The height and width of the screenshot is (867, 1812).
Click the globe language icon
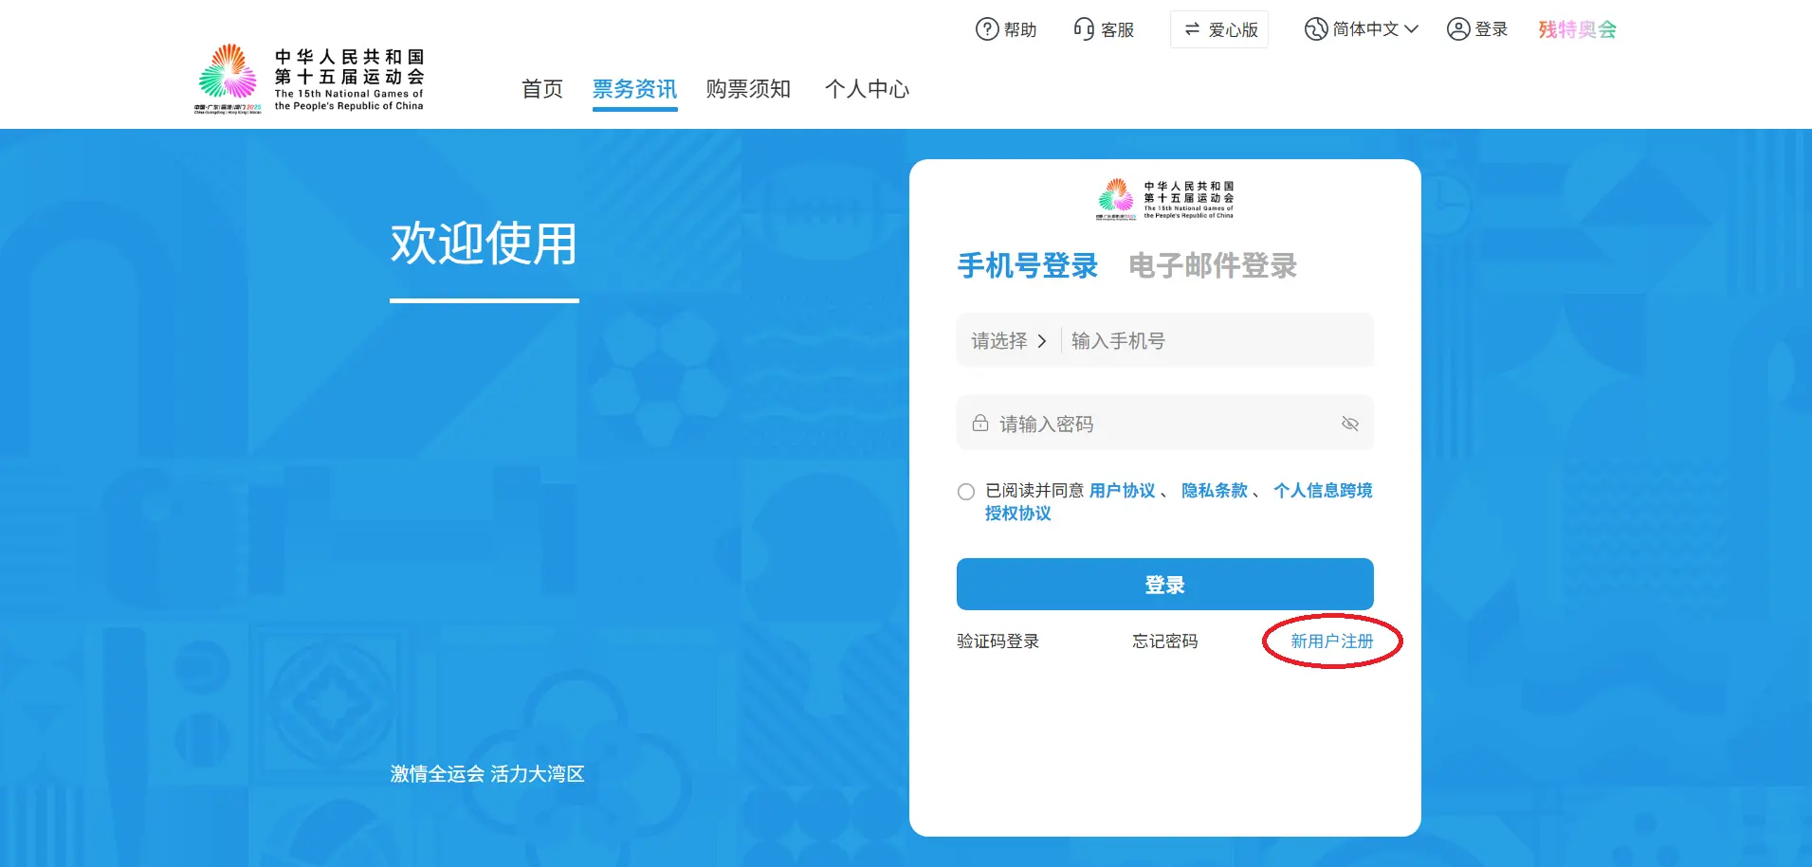coord(1315,29)
